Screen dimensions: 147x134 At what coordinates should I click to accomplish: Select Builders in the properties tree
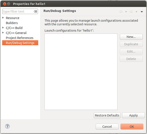pyautogui.click(x=12, y=23)
